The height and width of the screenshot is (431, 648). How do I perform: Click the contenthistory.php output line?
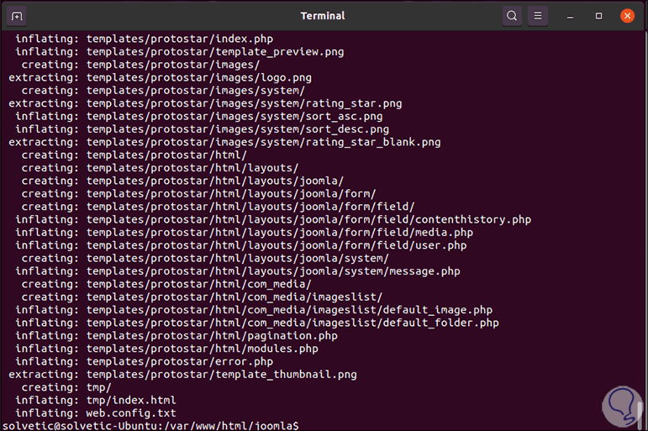(x=308, y=220)
